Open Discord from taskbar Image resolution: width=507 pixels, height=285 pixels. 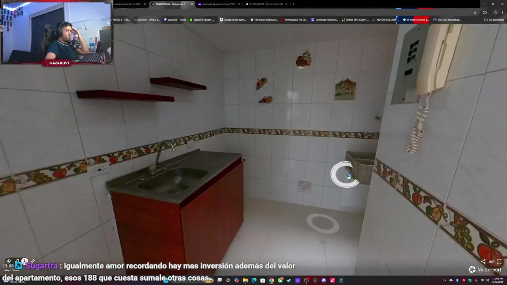324,280
